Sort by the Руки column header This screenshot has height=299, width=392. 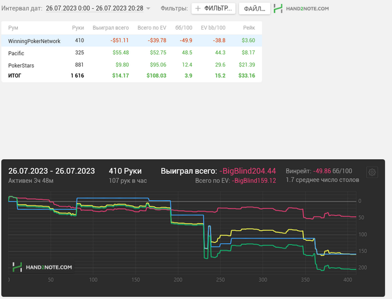tap(78, 28)
